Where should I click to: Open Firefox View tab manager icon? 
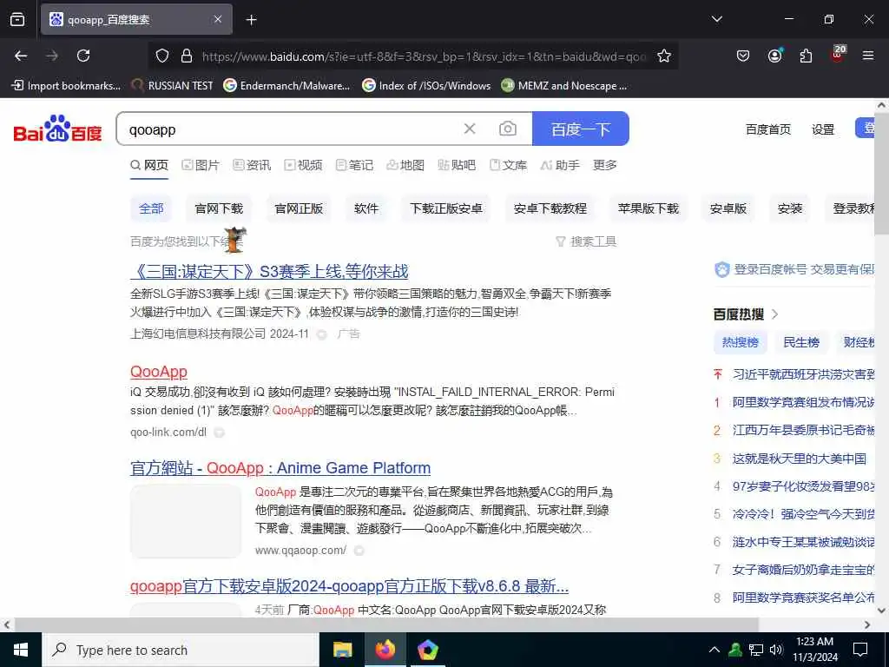tap(17, 19)
